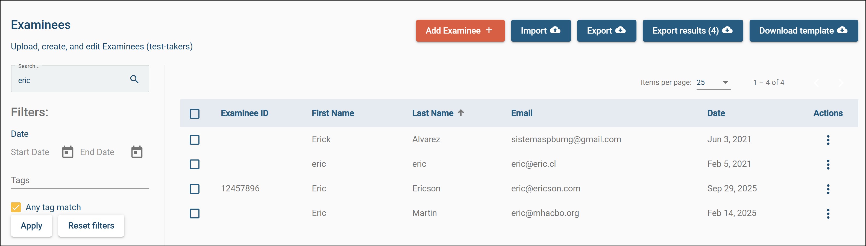Click the Last Name sort arrow
Viewport: 866px width, 246px height.
tap(461, 113)
